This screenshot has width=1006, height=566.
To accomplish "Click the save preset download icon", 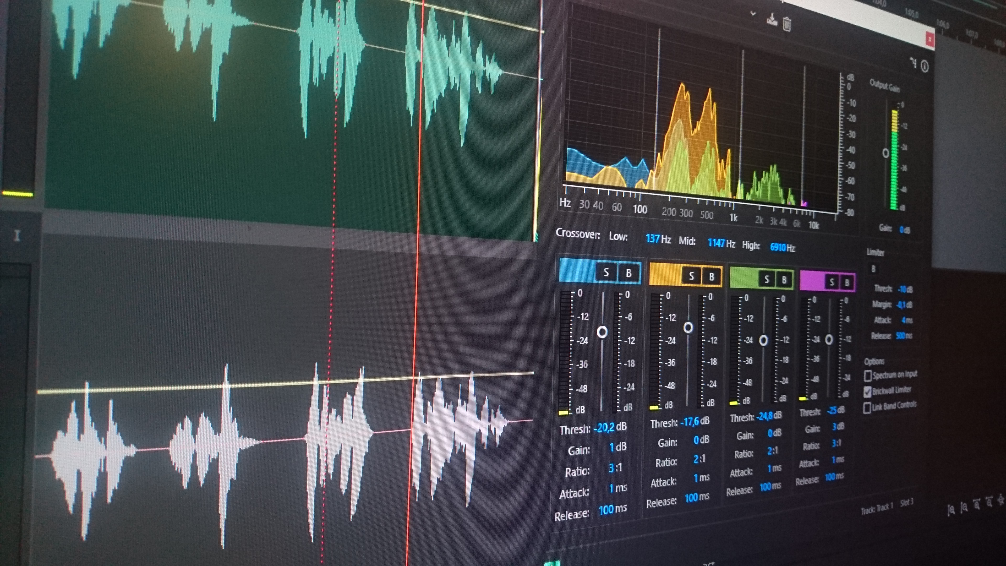I will [772, 20].
